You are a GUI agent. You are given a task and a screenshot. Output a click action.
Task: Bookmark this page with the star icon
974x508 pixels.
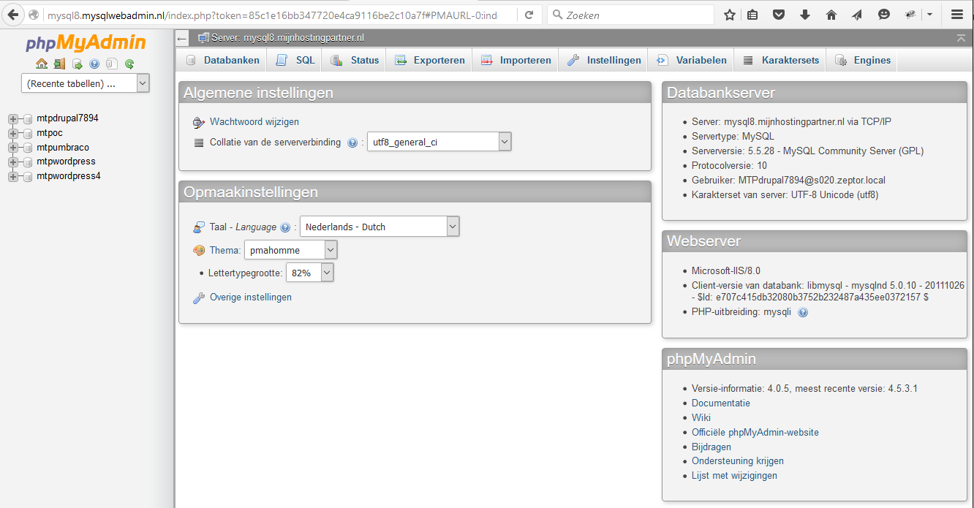pyautogui.click(x=729, y=15)
